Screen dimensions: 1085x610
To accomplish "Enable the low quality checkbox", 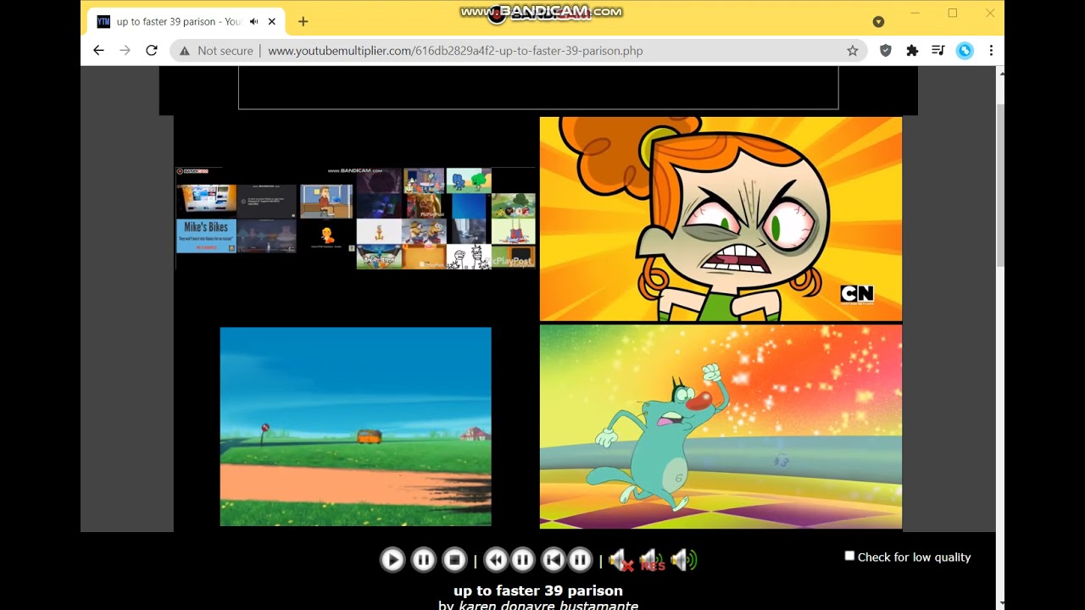I will (x=849, y=556).
